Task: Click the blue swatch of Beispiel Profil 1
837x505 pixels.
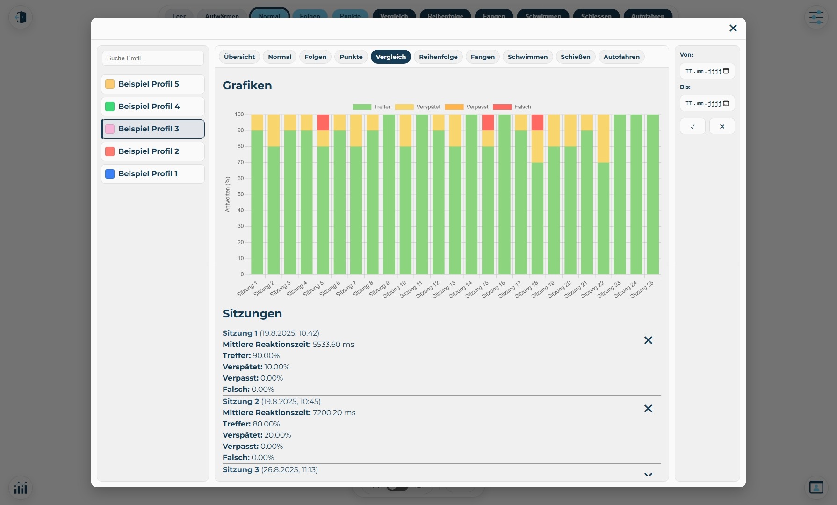Action: click(110, 174)
